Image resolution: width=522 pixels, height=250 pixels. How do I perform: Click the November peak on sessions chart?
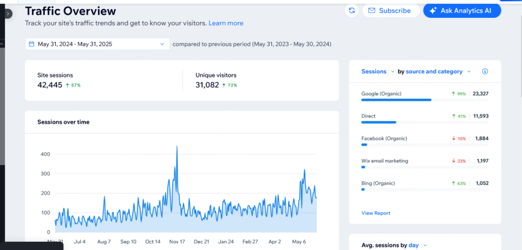point(177,148)
